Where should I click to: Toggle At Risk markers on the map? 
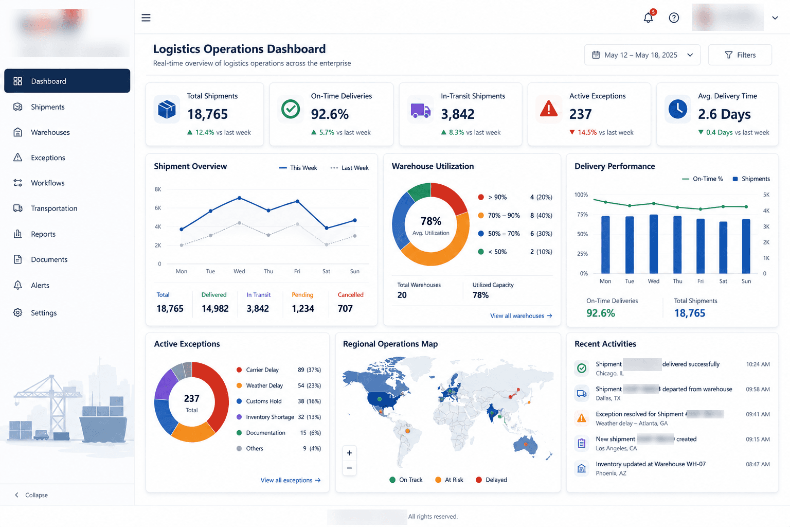[x=449, y=480]
